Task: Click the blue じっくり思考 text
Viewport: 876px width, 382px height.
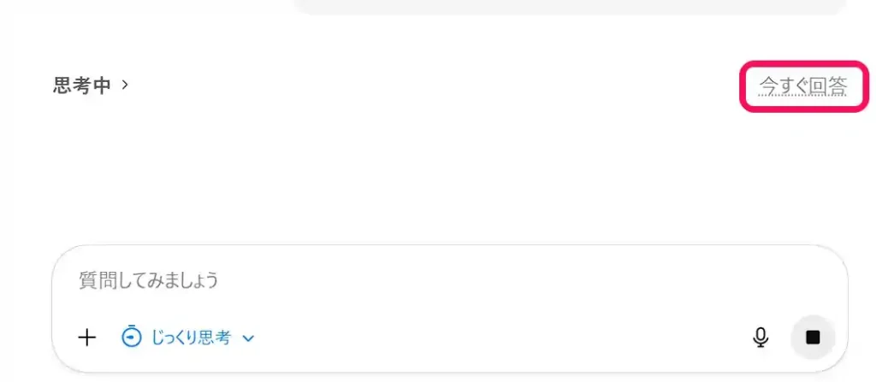Action: pyautogui.click(x=191, y=337)
